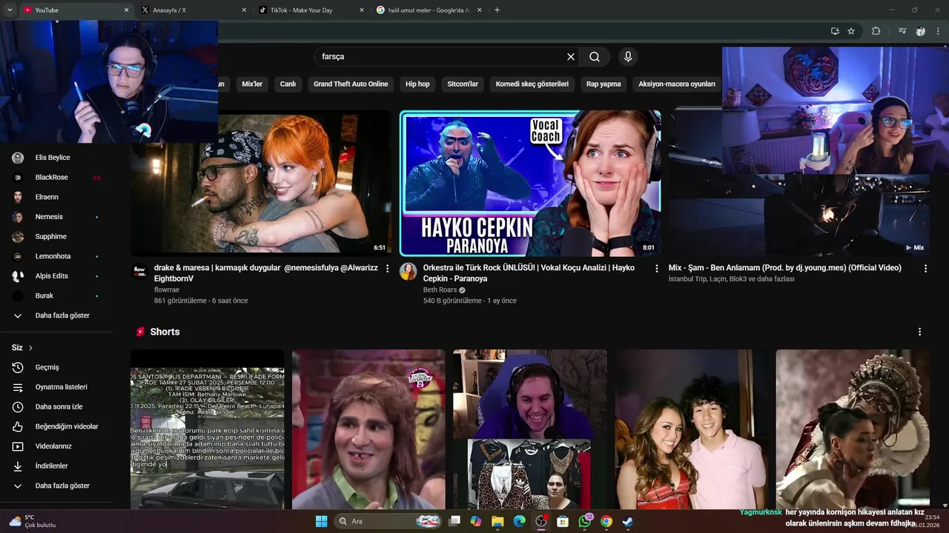Viewport: 949px width, 533px height.
Task: Switch to the Anasayfa / X tab
Action: pyautogui.click(x=191, y=10)
